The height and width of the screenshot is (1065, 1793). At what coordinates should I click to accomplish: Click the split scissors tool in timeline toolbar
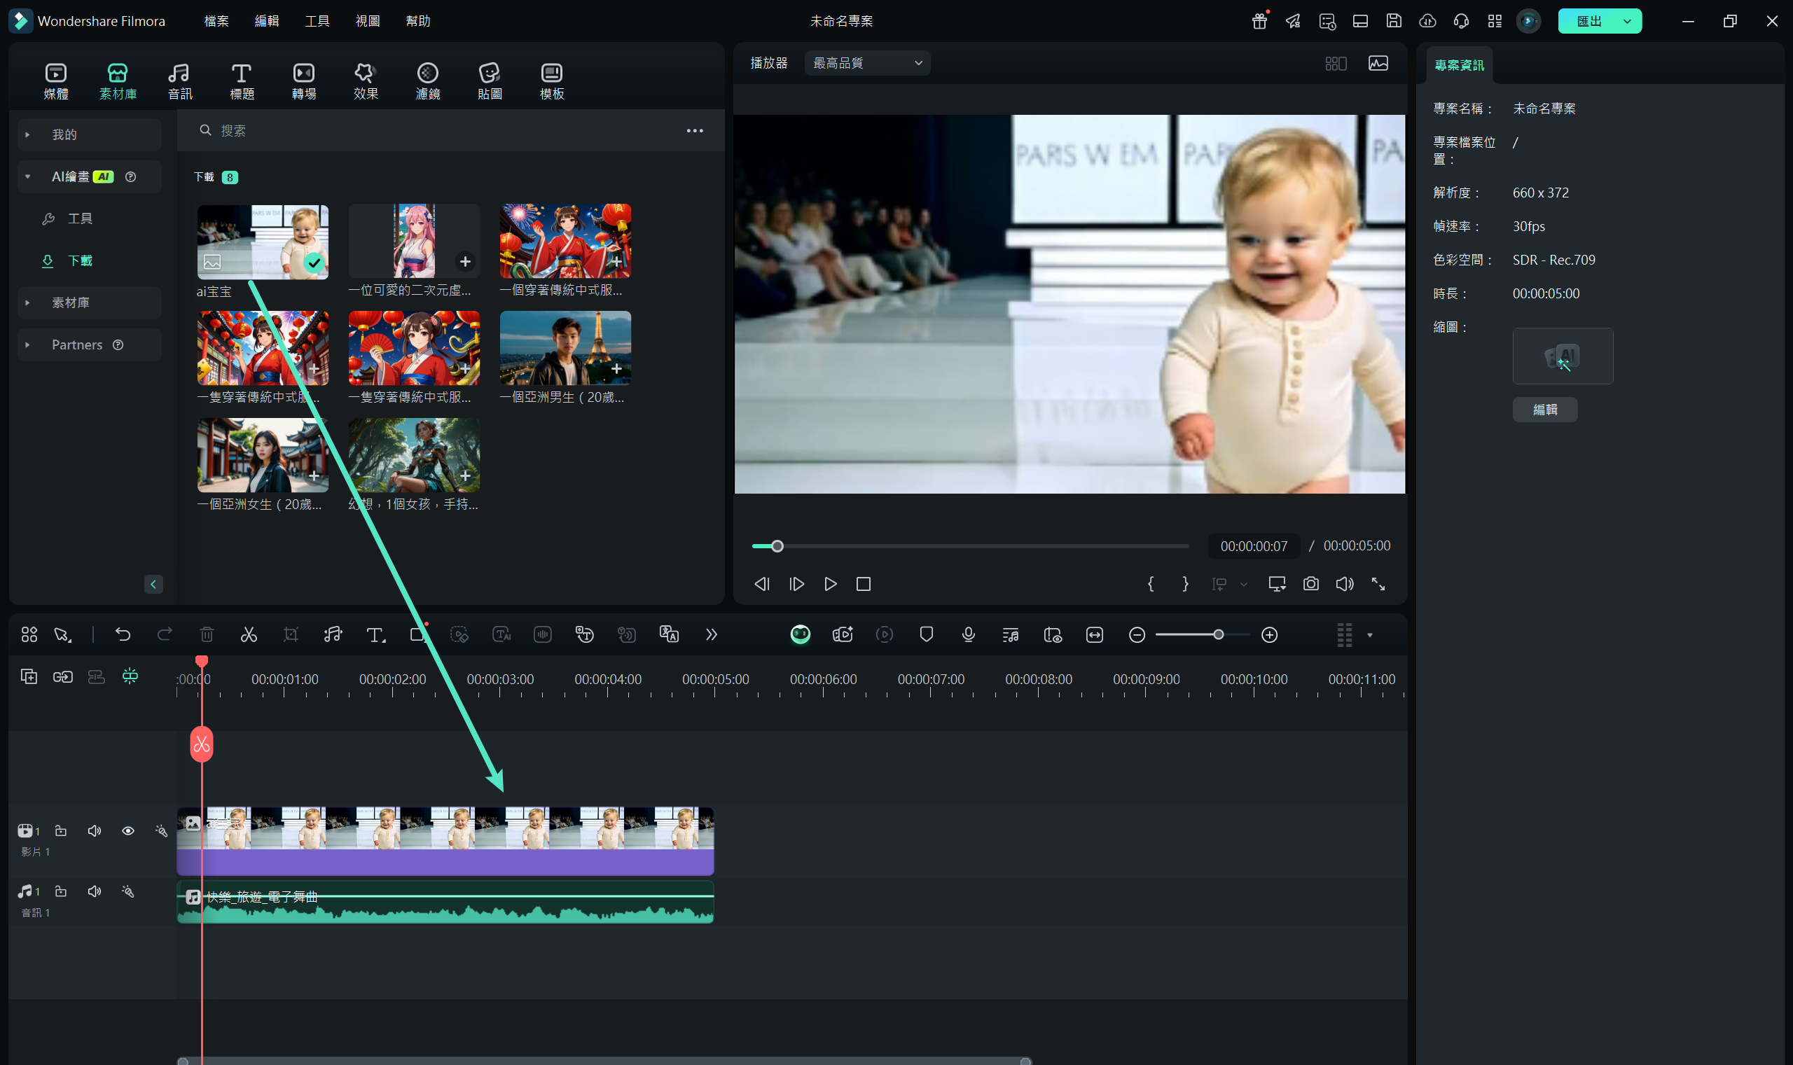[x=249, y=635]
